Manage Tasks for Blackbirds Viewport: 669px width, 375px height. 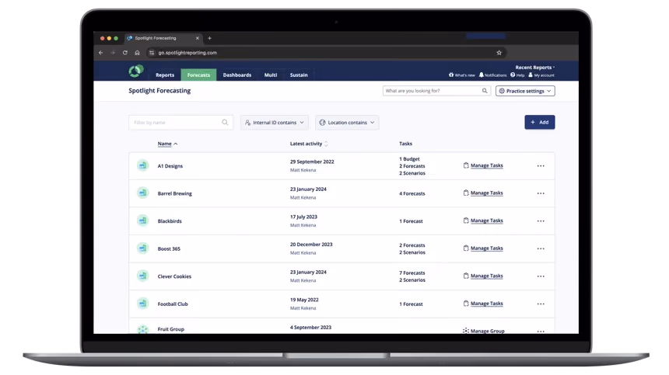coord(483,220)
